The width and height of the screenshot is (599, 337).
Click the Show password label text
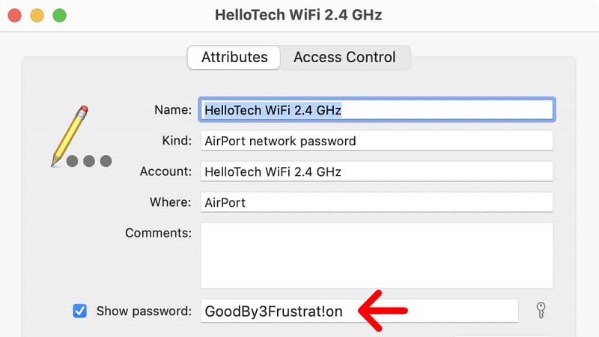pyautogui.click(x=144, y=311)
